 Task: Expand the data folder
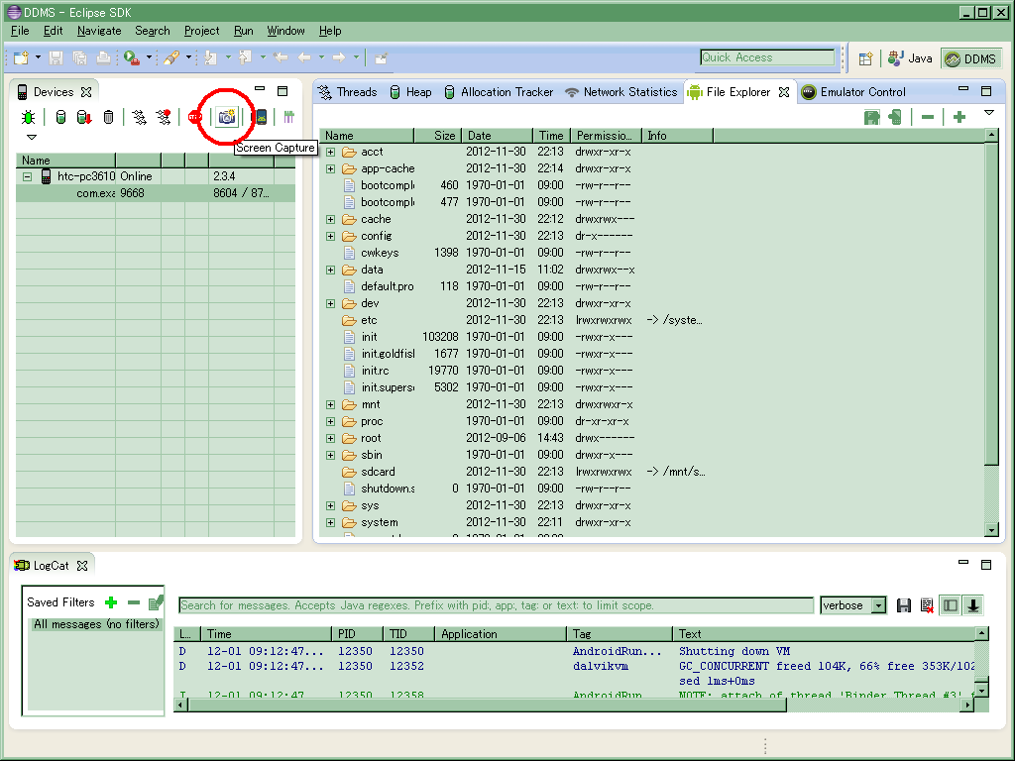[x=331, y=270]
